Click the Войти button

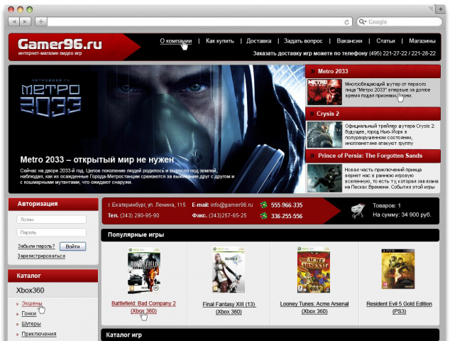72,247
